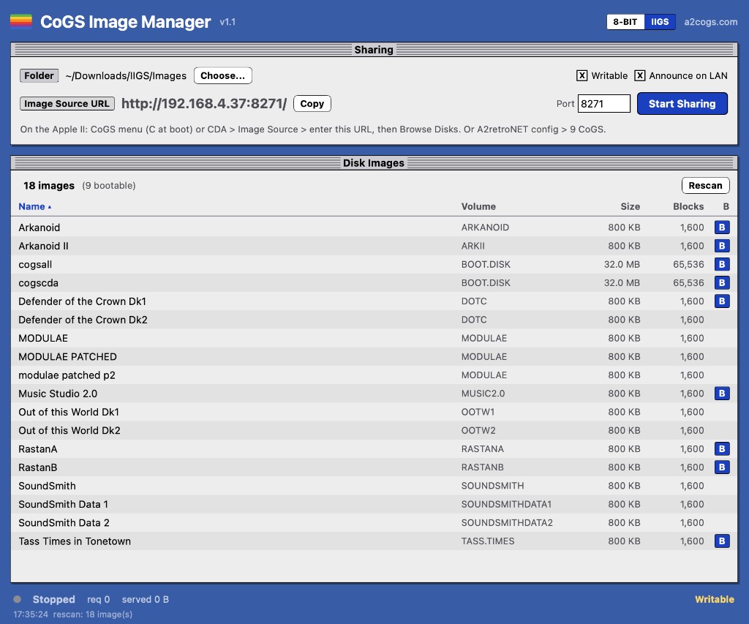Viewport: 749px width, 624px height.
Task: Select the SoundSmith disk image name
Action: tap(47, 486)
